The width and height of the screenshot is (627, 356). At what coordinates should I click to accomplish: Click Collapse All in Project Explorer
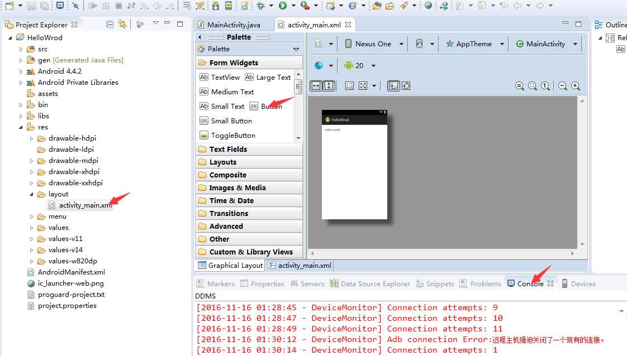click(110, 25)
